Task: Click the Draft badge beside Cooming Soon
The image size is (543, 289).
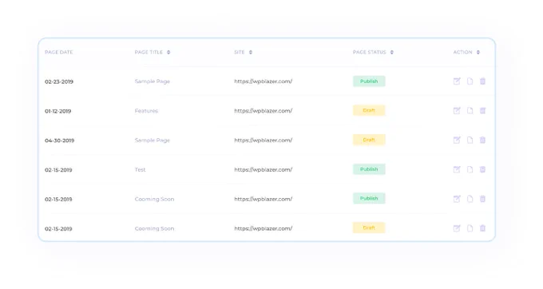Action: tap(369, 228)
